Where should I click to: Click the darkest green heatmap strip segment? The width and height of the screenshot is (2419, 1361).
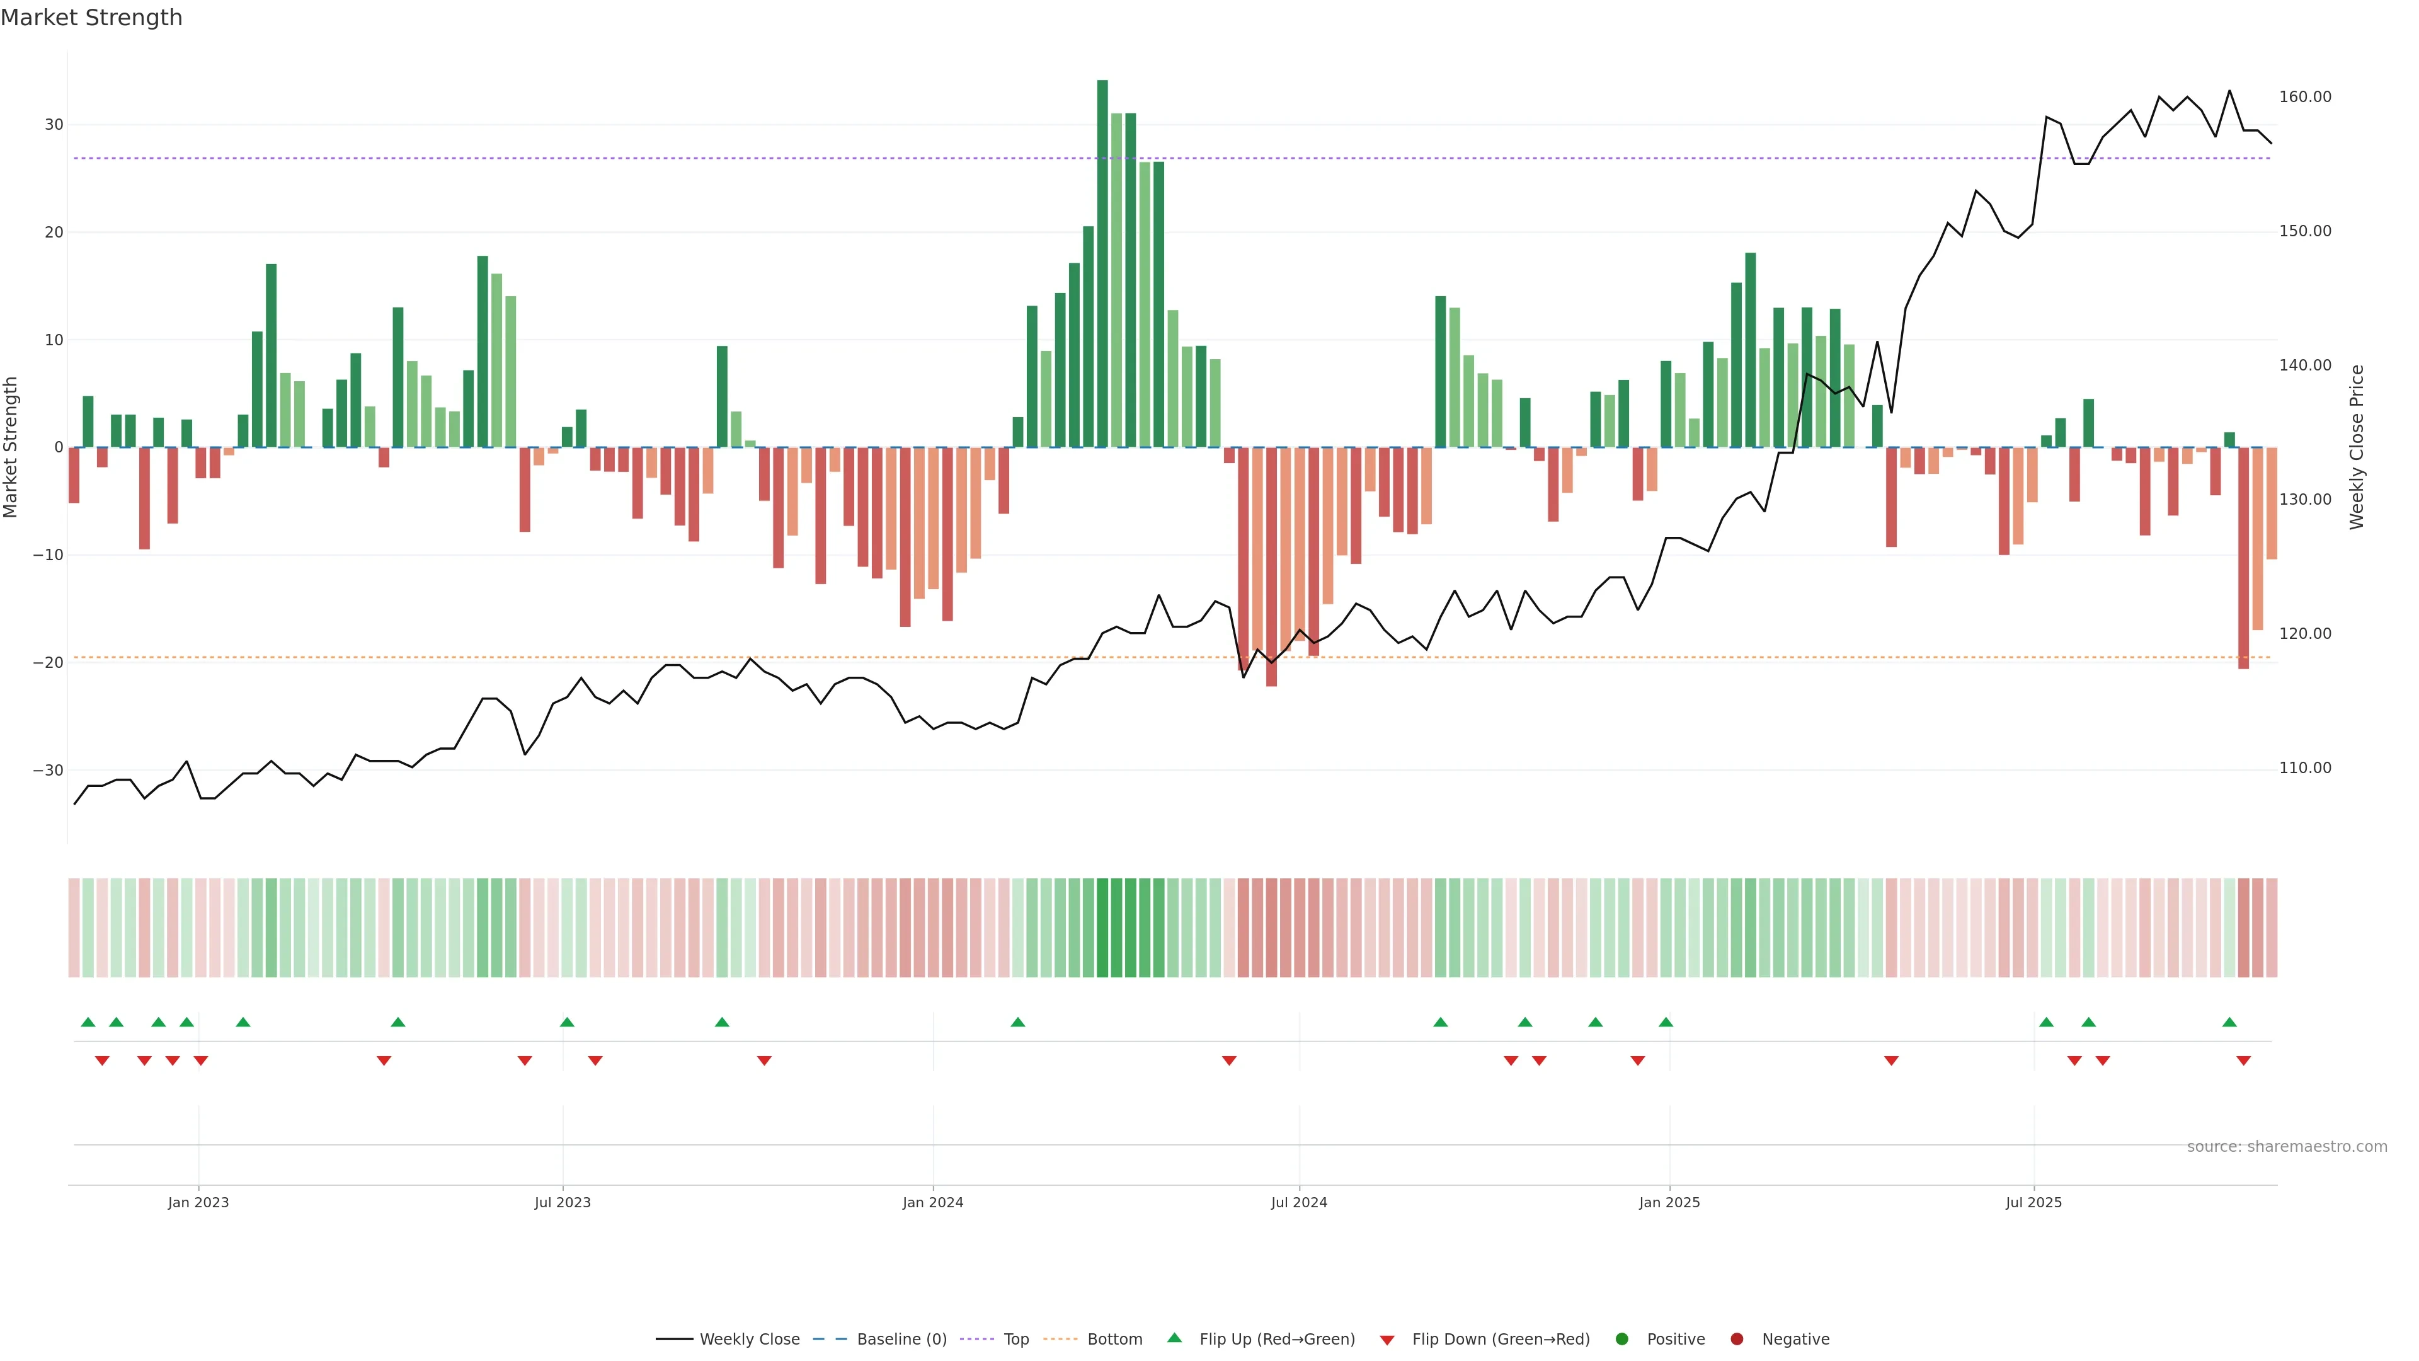point(1102,928)
